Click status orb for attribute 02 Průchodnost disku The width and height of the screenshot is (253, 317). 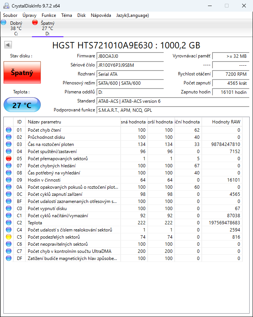pos(9,137)
